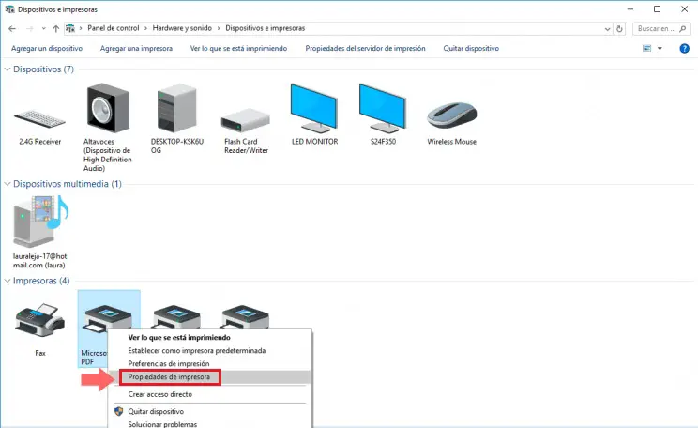Viewport: 698px width, 428px height.
Task: Open the help question mark icon
Action: point(684,49)
